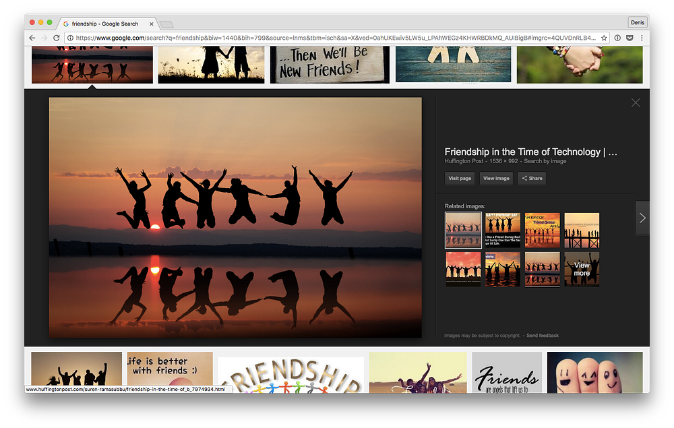Go to the next image with the right chevron

tap(642, 218)
